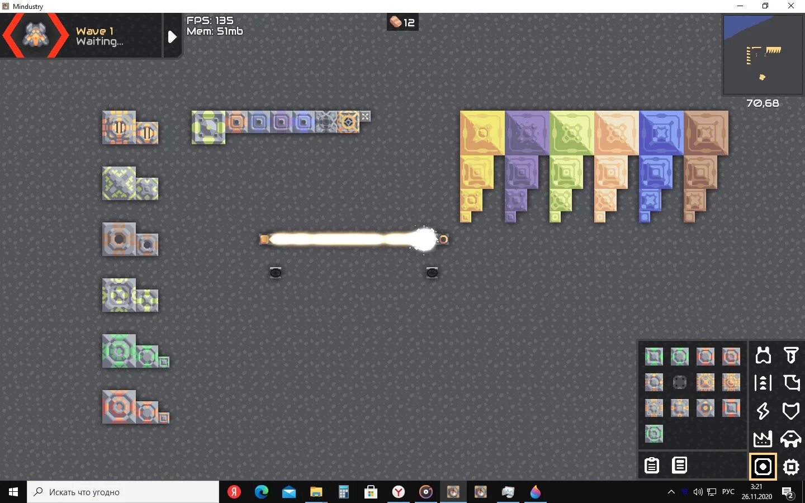
Task: Click the green-lobed large block starting the top row
Action: pyautogui.click(x=209, y=127)
